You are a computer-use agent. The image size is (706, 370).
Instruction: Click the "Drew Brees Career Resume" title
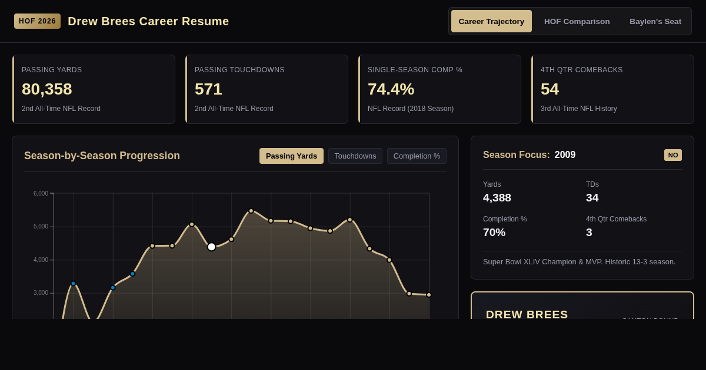(148, 21)
